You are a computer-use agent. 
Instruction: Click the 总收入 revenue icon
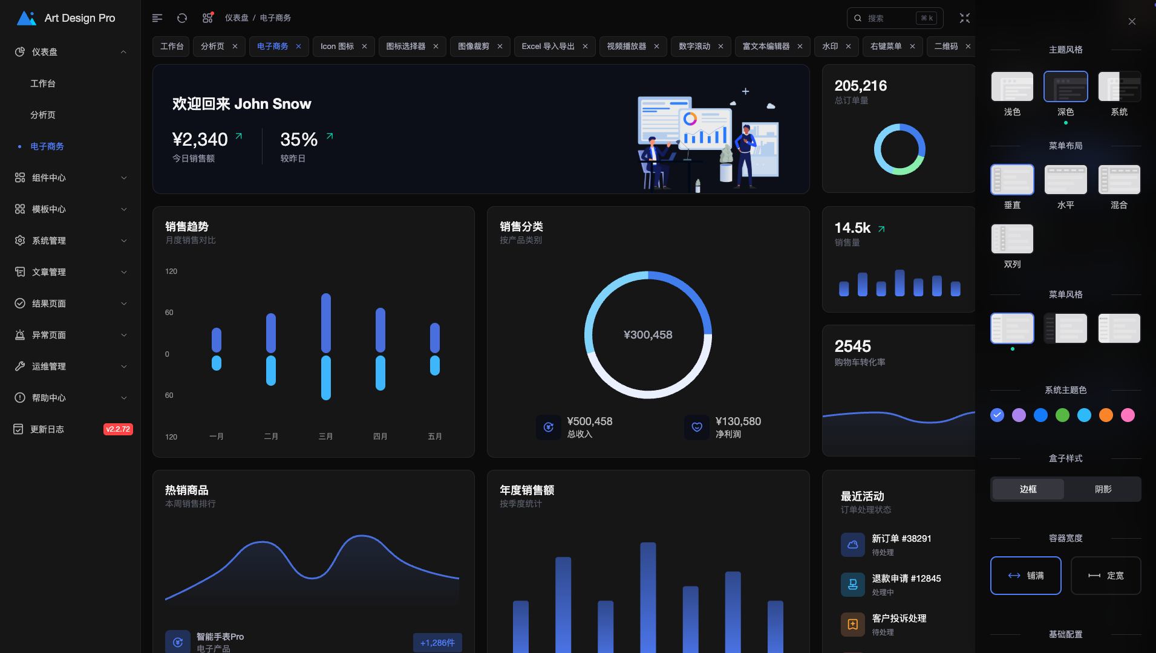click(x=548, y=427)
